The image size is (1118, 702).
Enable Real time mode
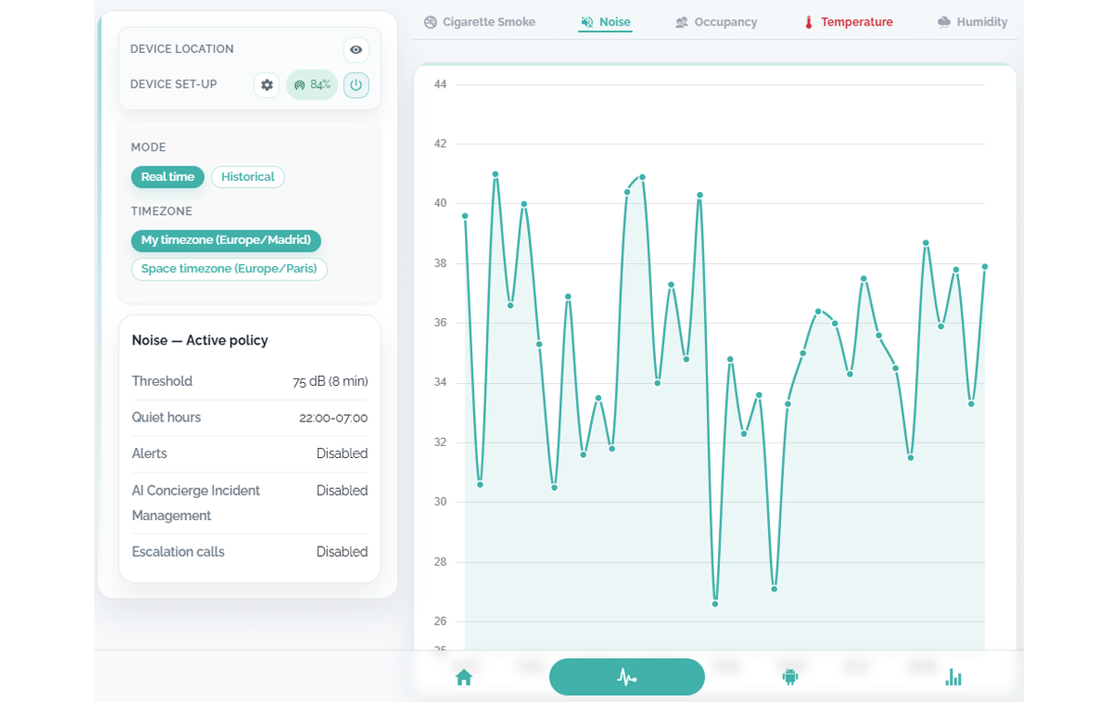(x=167, y=177)
